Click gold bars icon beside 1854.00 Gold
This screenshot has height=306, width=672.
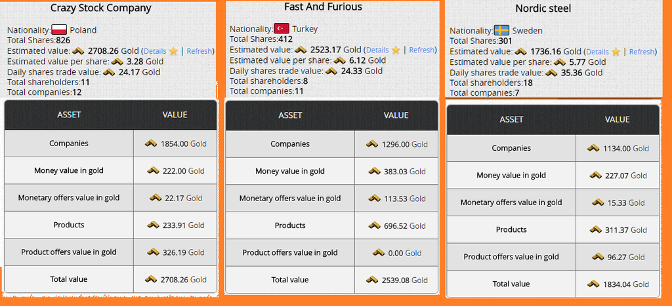click(152, 143)
